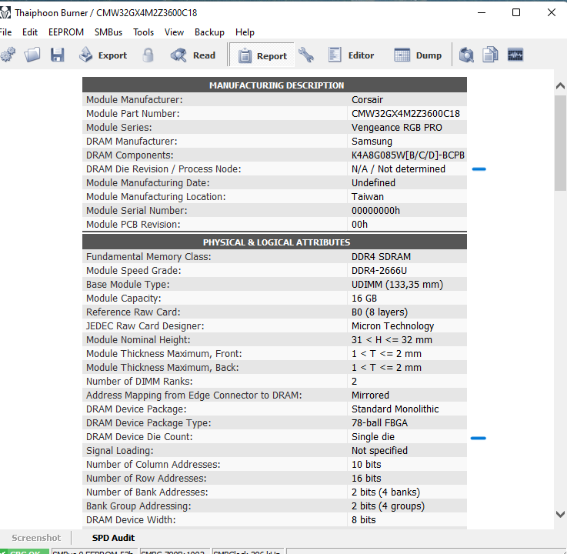Click the 'Standard Monolithic' package value
This screenshot has width=567, height=554.
click(x=395, y=409)
